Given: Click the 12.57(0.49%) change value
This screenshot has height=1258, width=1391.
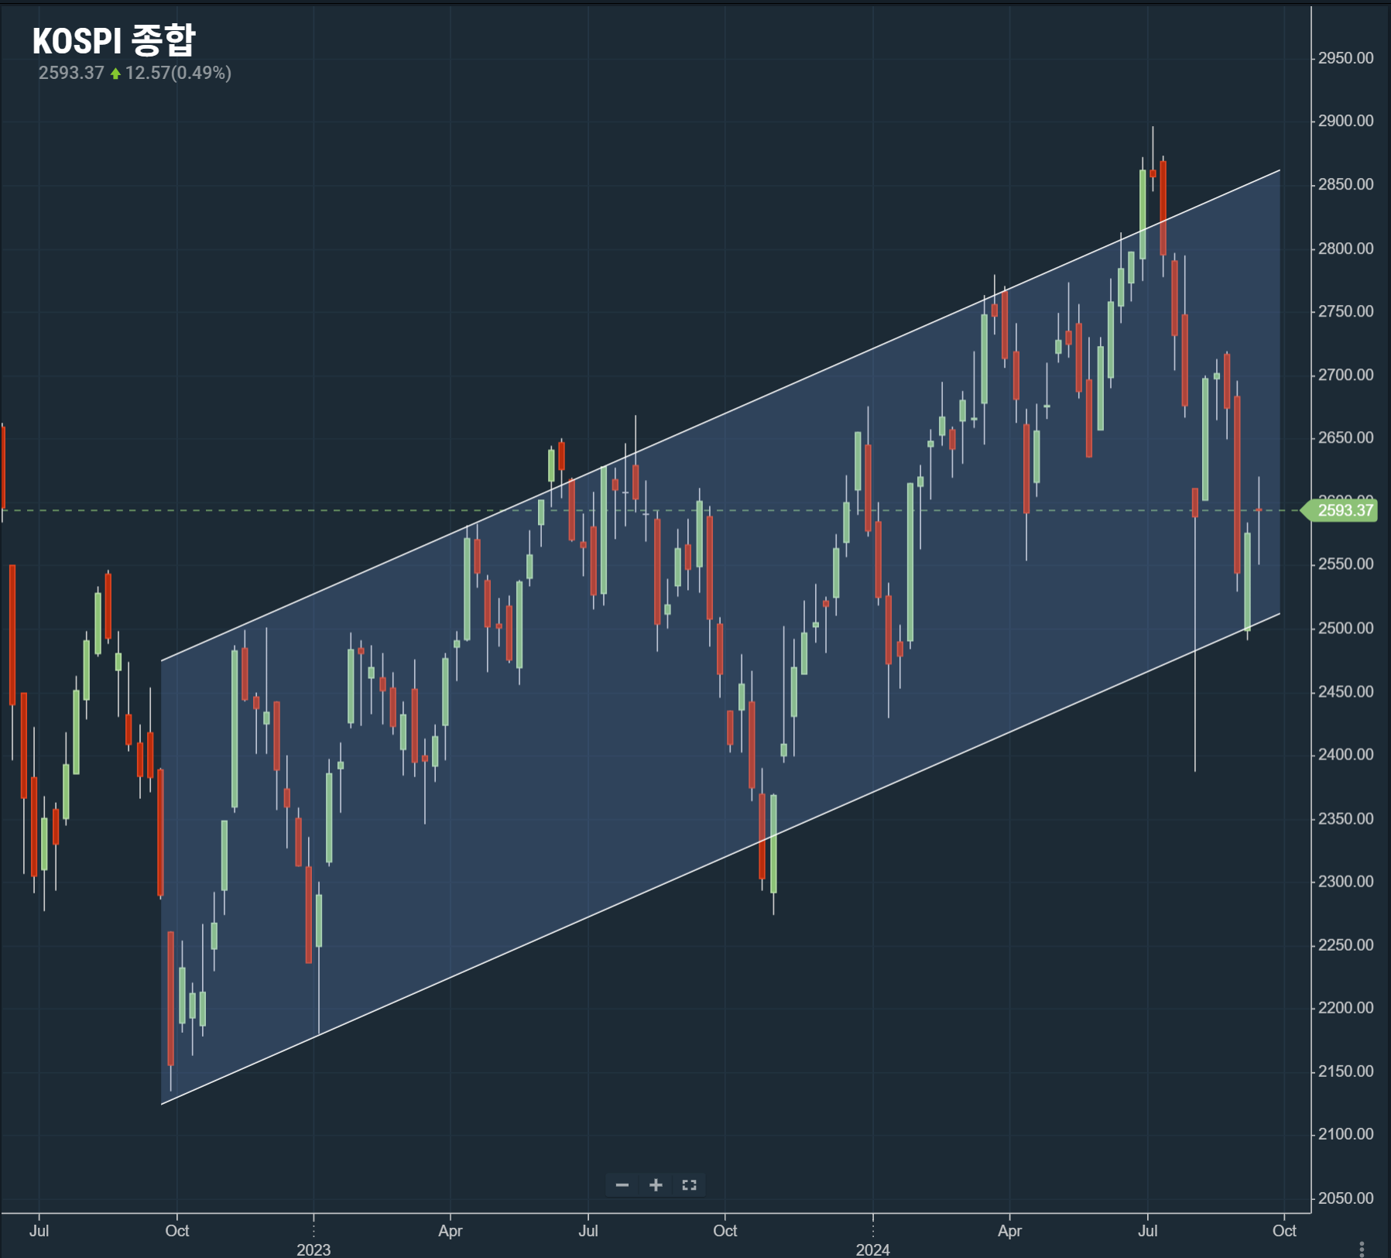Looking at the screenshot, I should 178,73.
